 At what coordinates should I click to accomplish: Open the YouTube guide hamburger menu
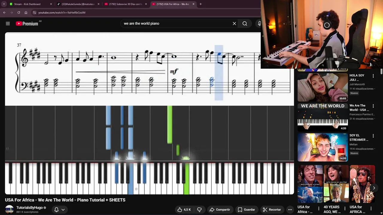click(x=8, y=24)
